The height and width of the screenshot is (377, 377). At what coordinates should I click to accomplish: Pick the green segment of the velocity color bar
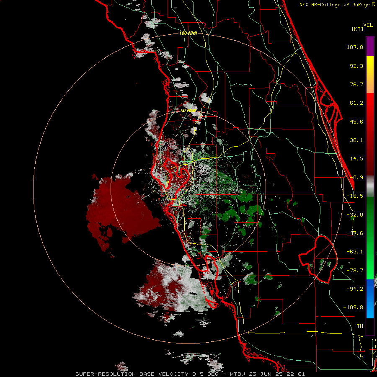point(370,238)
